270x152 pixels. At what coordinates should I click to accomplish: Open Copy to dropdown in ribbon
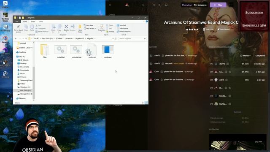59,29
